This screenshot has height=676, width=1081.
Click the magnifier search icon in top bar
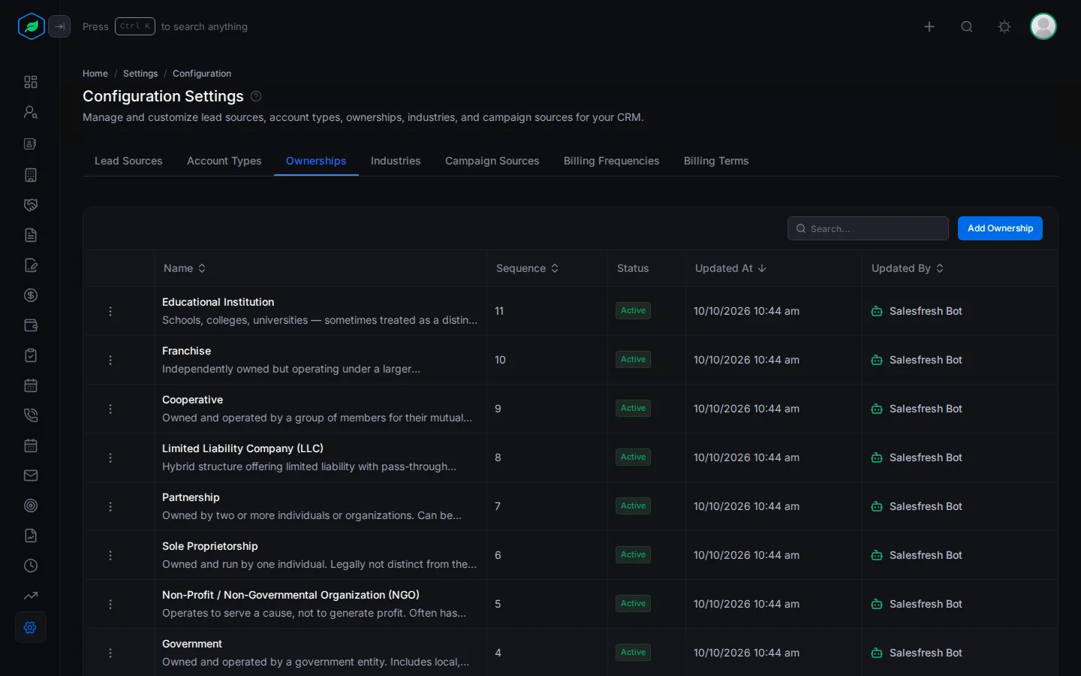pos(967,26)
